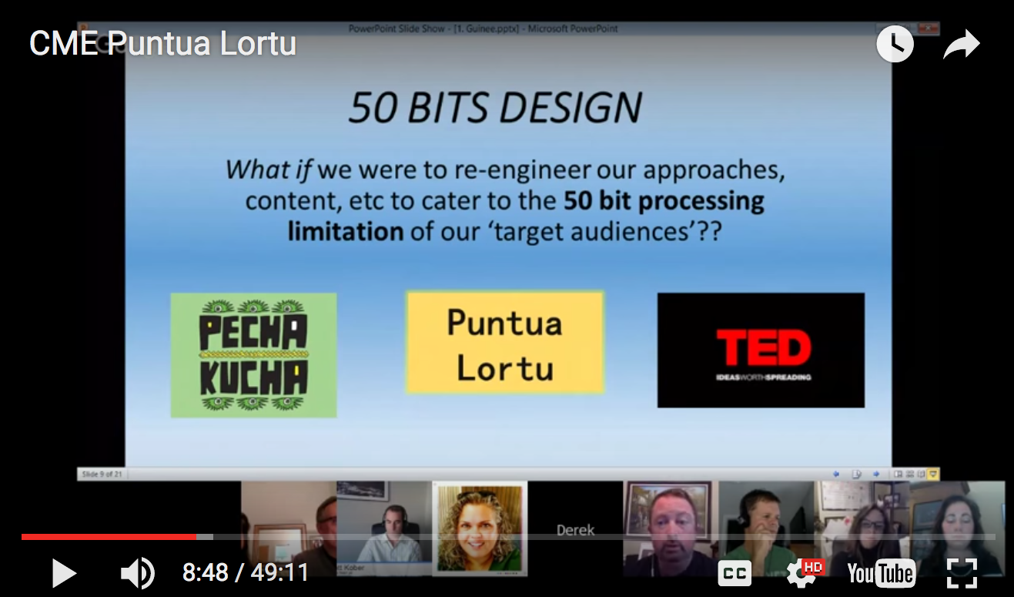The height and width of the screenshot is (597, 1014).
Task: Click the highlighted slideshow view icon
Action: pyautogui.click(x=933, y=475)
